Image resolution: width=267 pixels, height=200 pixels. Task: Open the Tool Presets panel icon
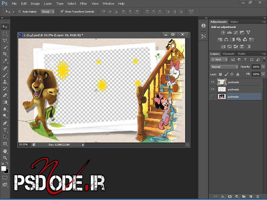[x=203, y=36]
